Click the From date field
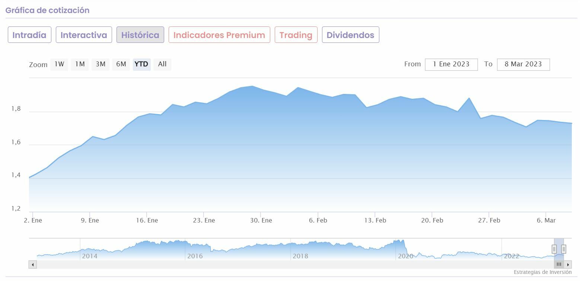Image resolution: width=580 pixels, height=281 pixels. (x=451, y=64)
